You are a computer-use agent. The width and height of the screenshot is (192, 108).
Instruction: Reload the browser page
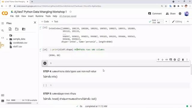[10, 6]
